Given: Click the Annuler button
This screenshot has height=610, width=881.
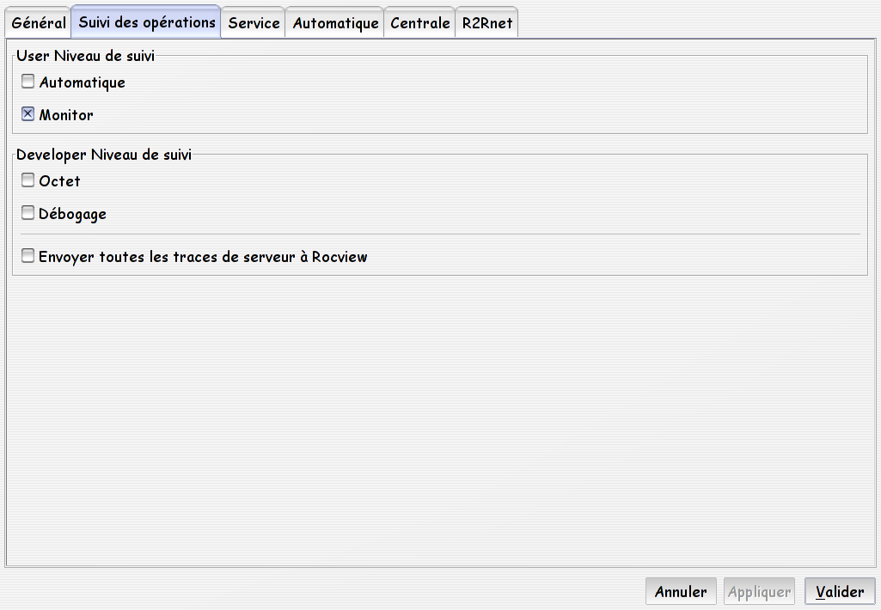Looking at the screenshot, I should (681, 591).
